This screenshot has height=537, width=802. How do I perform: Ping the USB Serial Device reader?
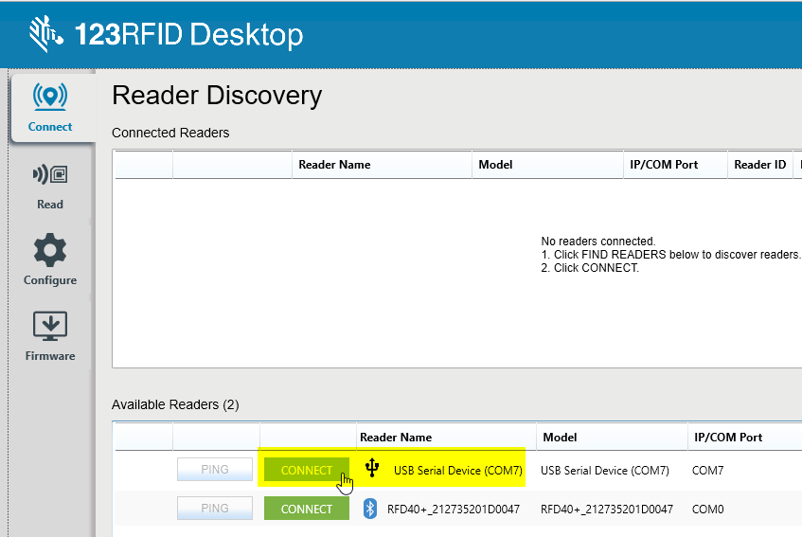[x=215, y=471]
